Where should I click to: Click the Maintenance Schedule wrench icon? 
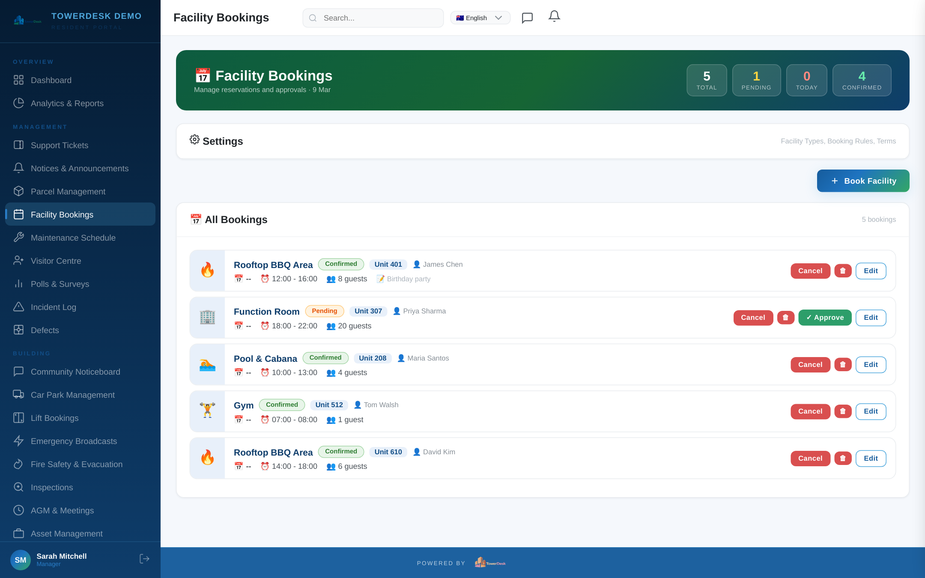click(18, 238)
